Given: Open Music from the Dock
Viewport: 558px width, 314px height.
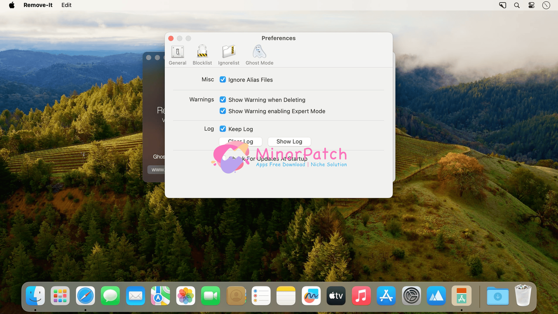Looking at the screenshot, I should coord(361,296).
